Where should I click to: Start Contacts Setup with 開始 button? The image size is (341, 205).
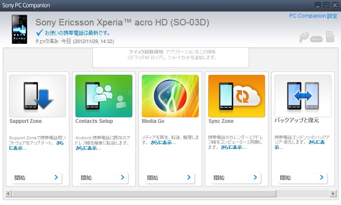[x=103, y=177]
